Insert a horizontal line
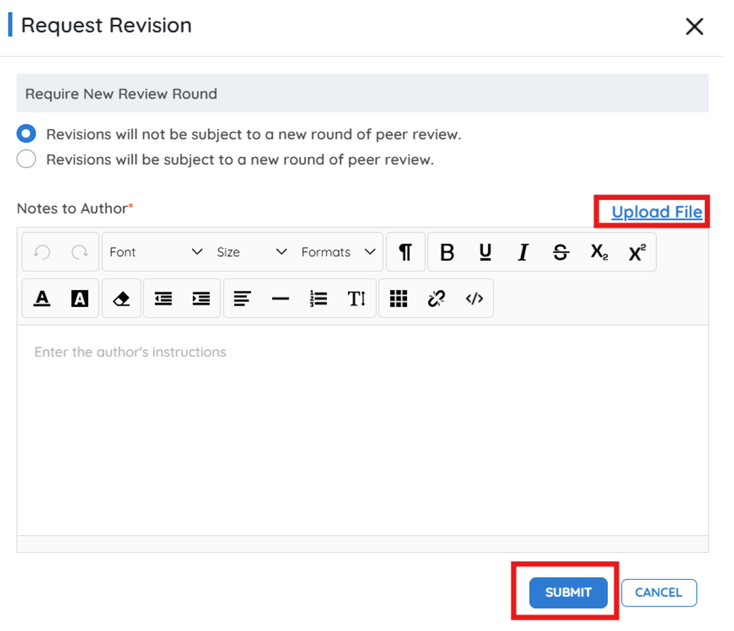This screenshot has height=631, width=734. (280, 299)
